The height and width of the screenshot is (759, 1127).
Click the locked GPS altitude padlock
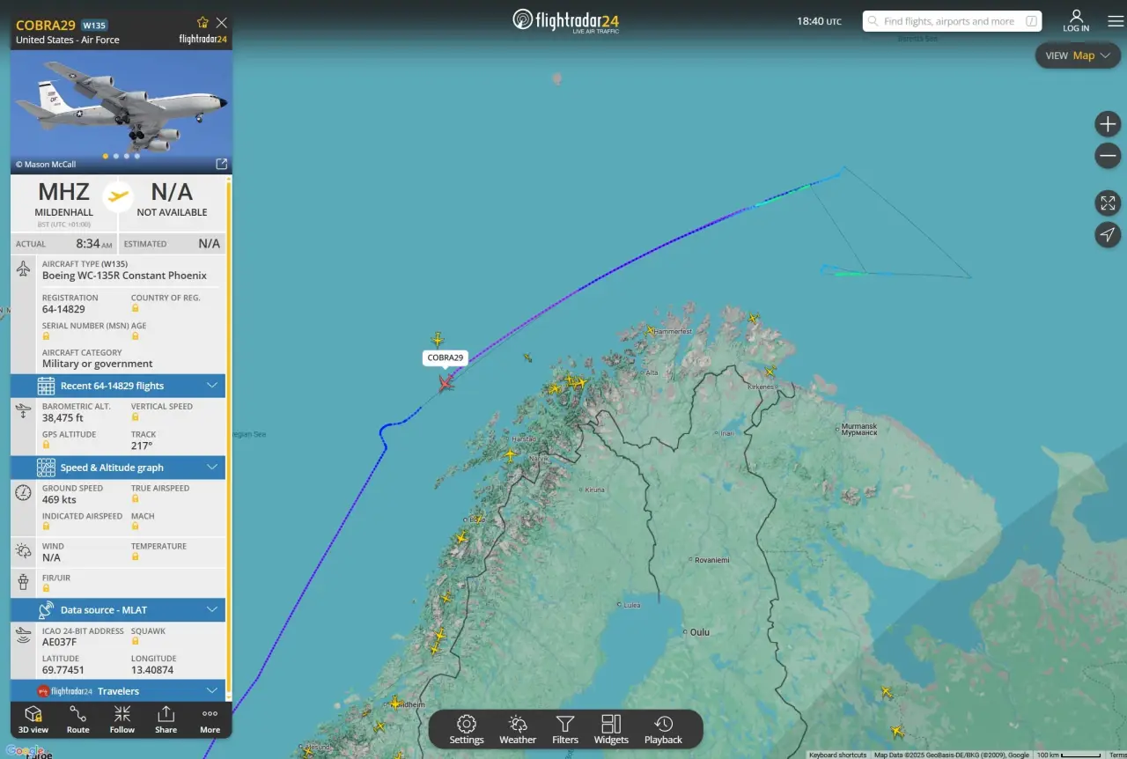tap(47, 446)
